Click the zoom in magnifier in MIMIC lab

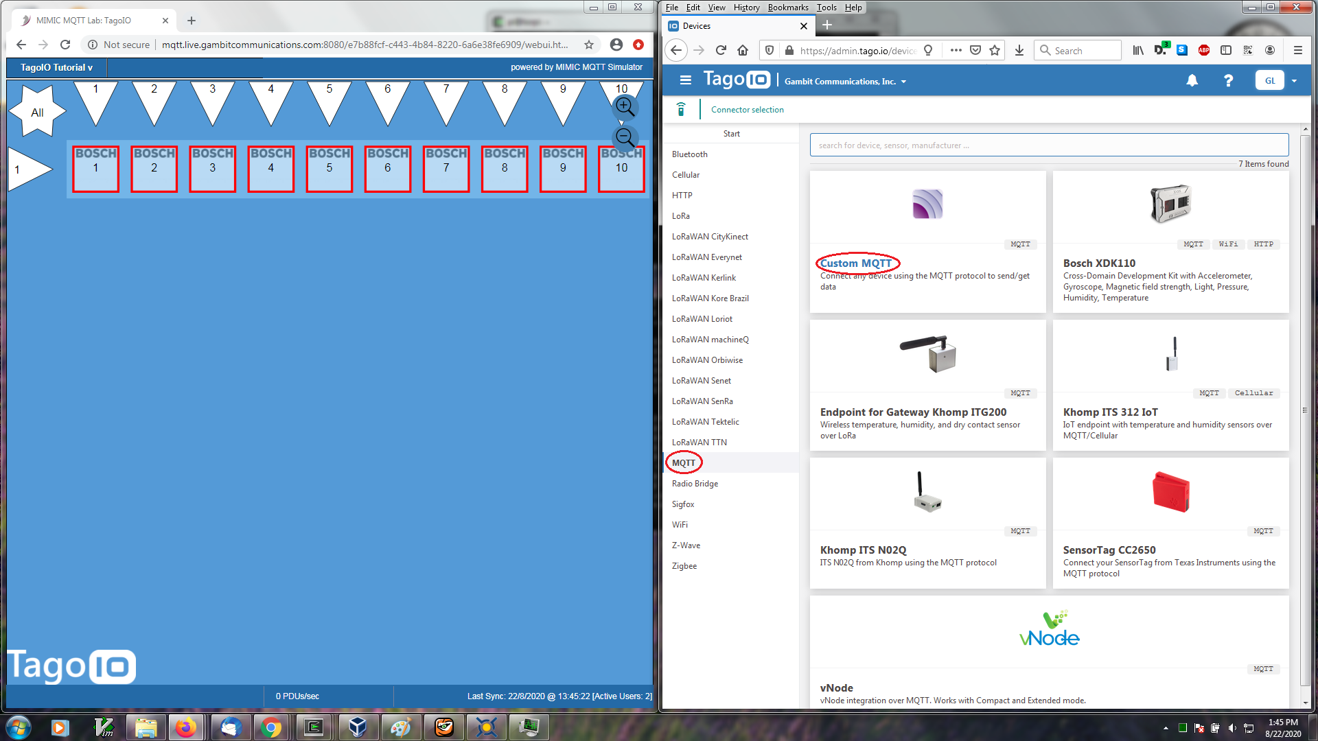click(625, 107)
